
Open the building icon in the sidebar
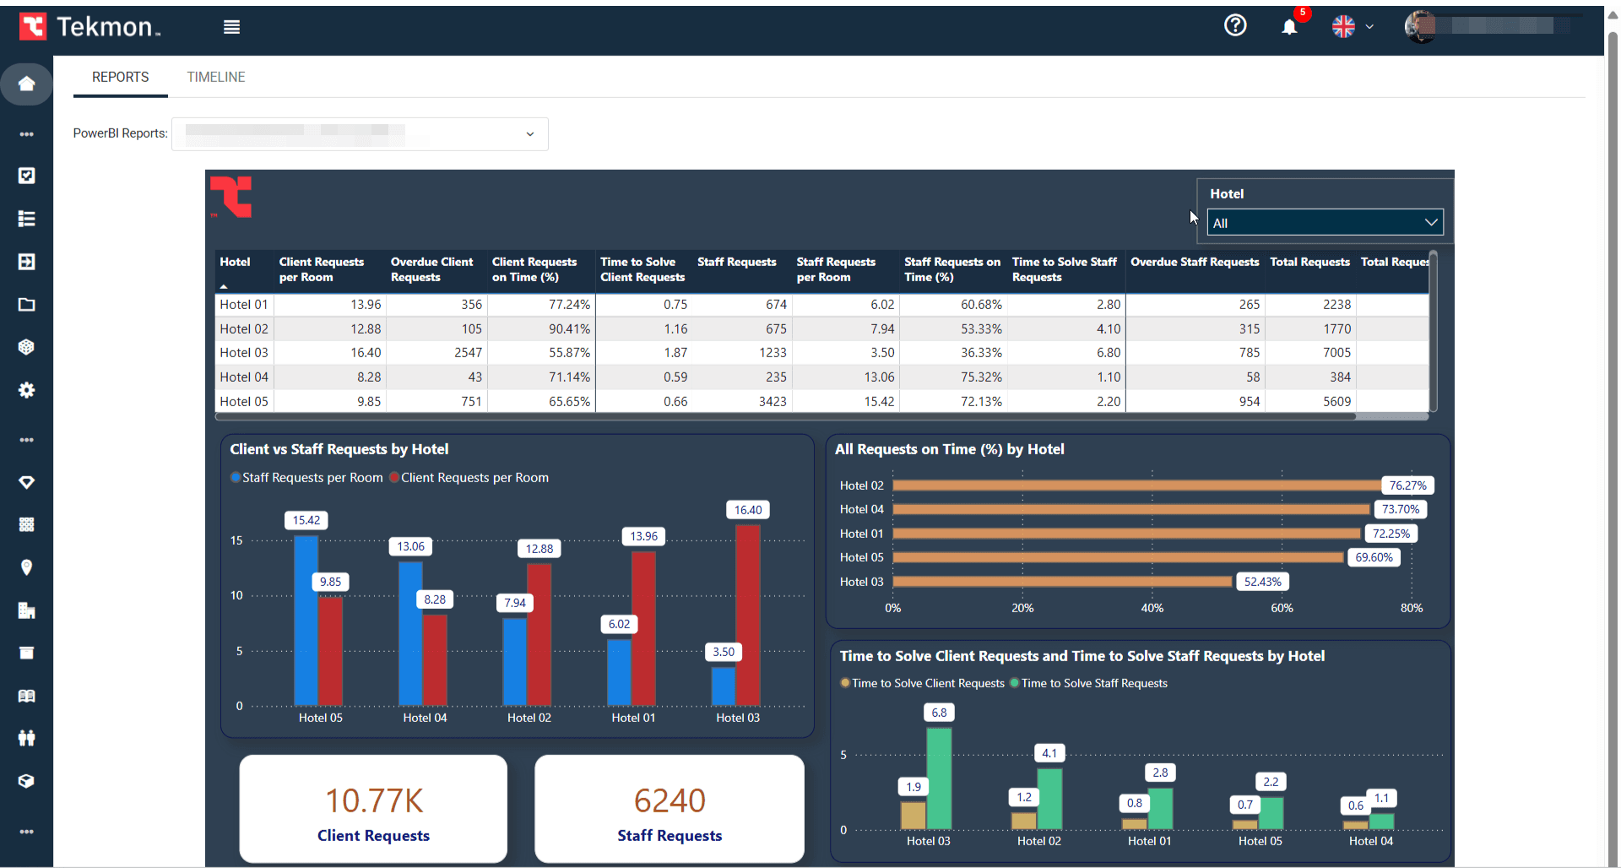pyautogui.click(x=26, y=610)
